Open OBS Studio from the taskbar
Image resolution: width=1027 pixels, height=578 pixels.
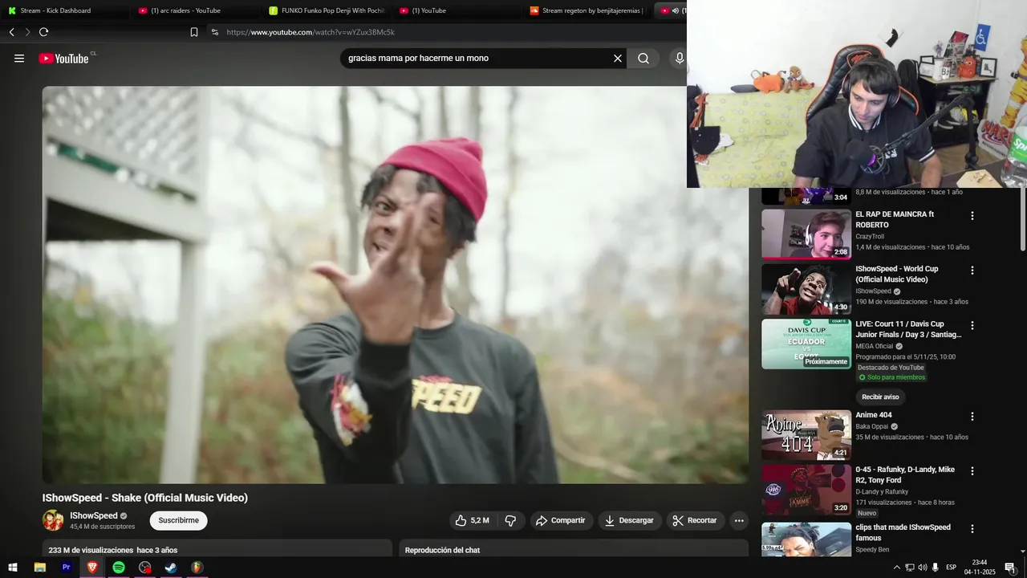click(x=144, y=568)
